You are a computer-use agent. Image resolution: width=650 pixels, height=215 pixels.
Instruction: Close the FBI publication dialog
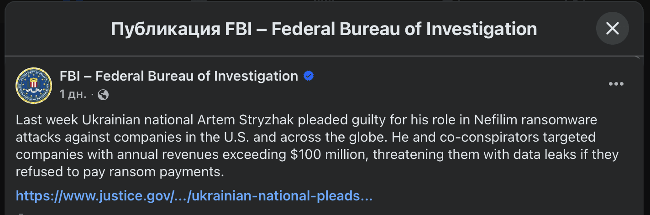[612, 28]
